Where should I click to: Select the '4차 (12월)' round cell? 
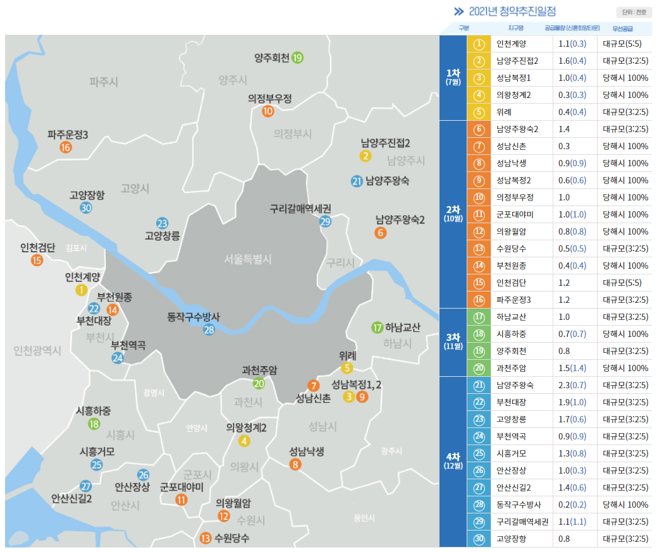(453, 462)
